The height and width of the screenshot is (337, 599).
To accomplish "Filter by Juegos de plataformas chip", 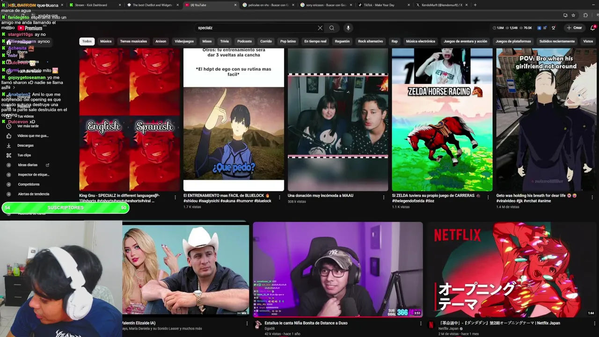I will coord(513,41).
